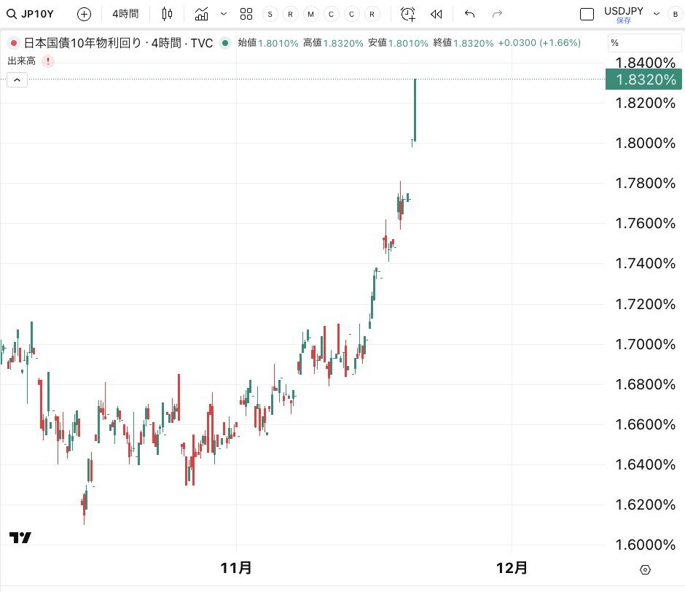Click the 1.6200% price axis label
Image resolution: width=685 pixels, height=592 pixels.
coord(645,505)
